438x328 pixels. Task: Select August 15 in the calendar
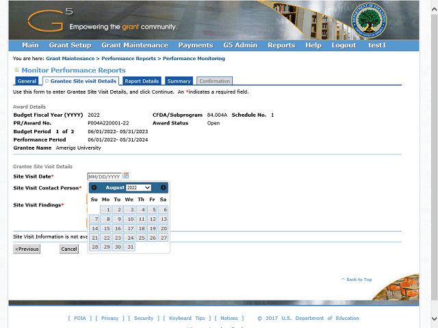point(106,228)
